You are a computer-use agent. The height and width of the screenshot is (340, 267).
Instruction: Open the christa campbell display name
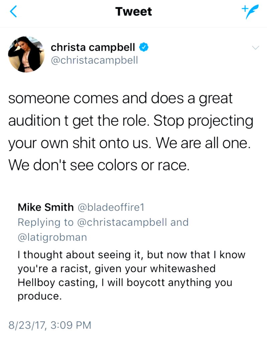click(93, 48)
